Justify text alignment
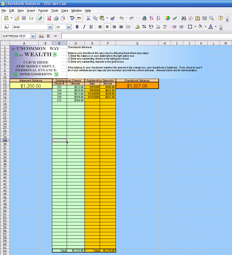This screenshot has width=232, height=255. 121,27
